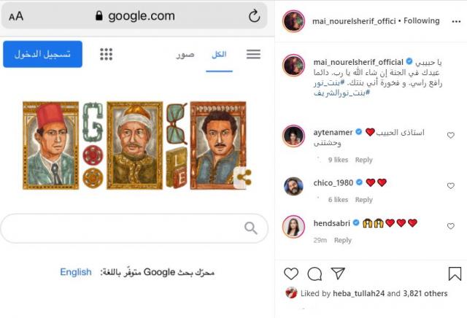Save the post with bookmark icon
Image resolution: width=467 pixels, height=318 pixels.
[x=455, y=274]
